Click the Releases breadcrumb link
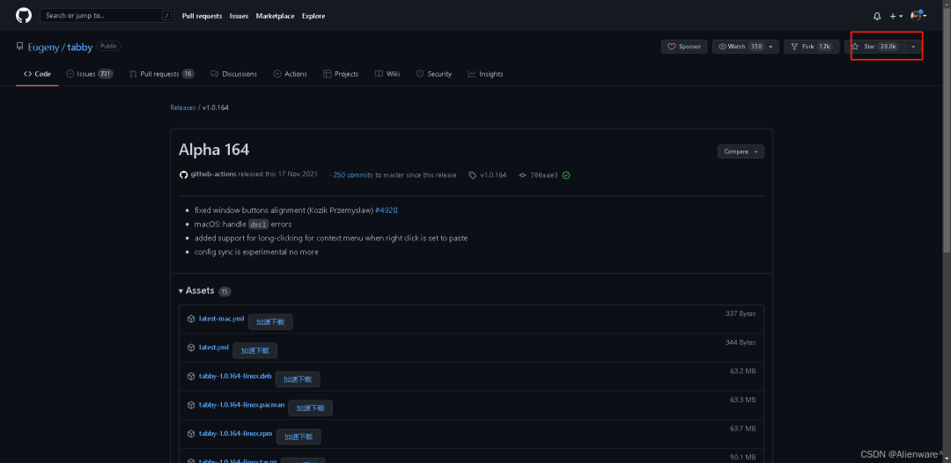The image size is (951, 463). pyautogui.click(x=183, y=107)
